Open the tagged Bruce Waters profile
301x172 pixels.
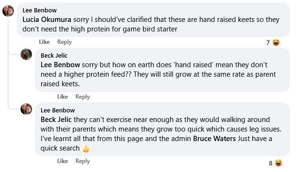[215, 139]
